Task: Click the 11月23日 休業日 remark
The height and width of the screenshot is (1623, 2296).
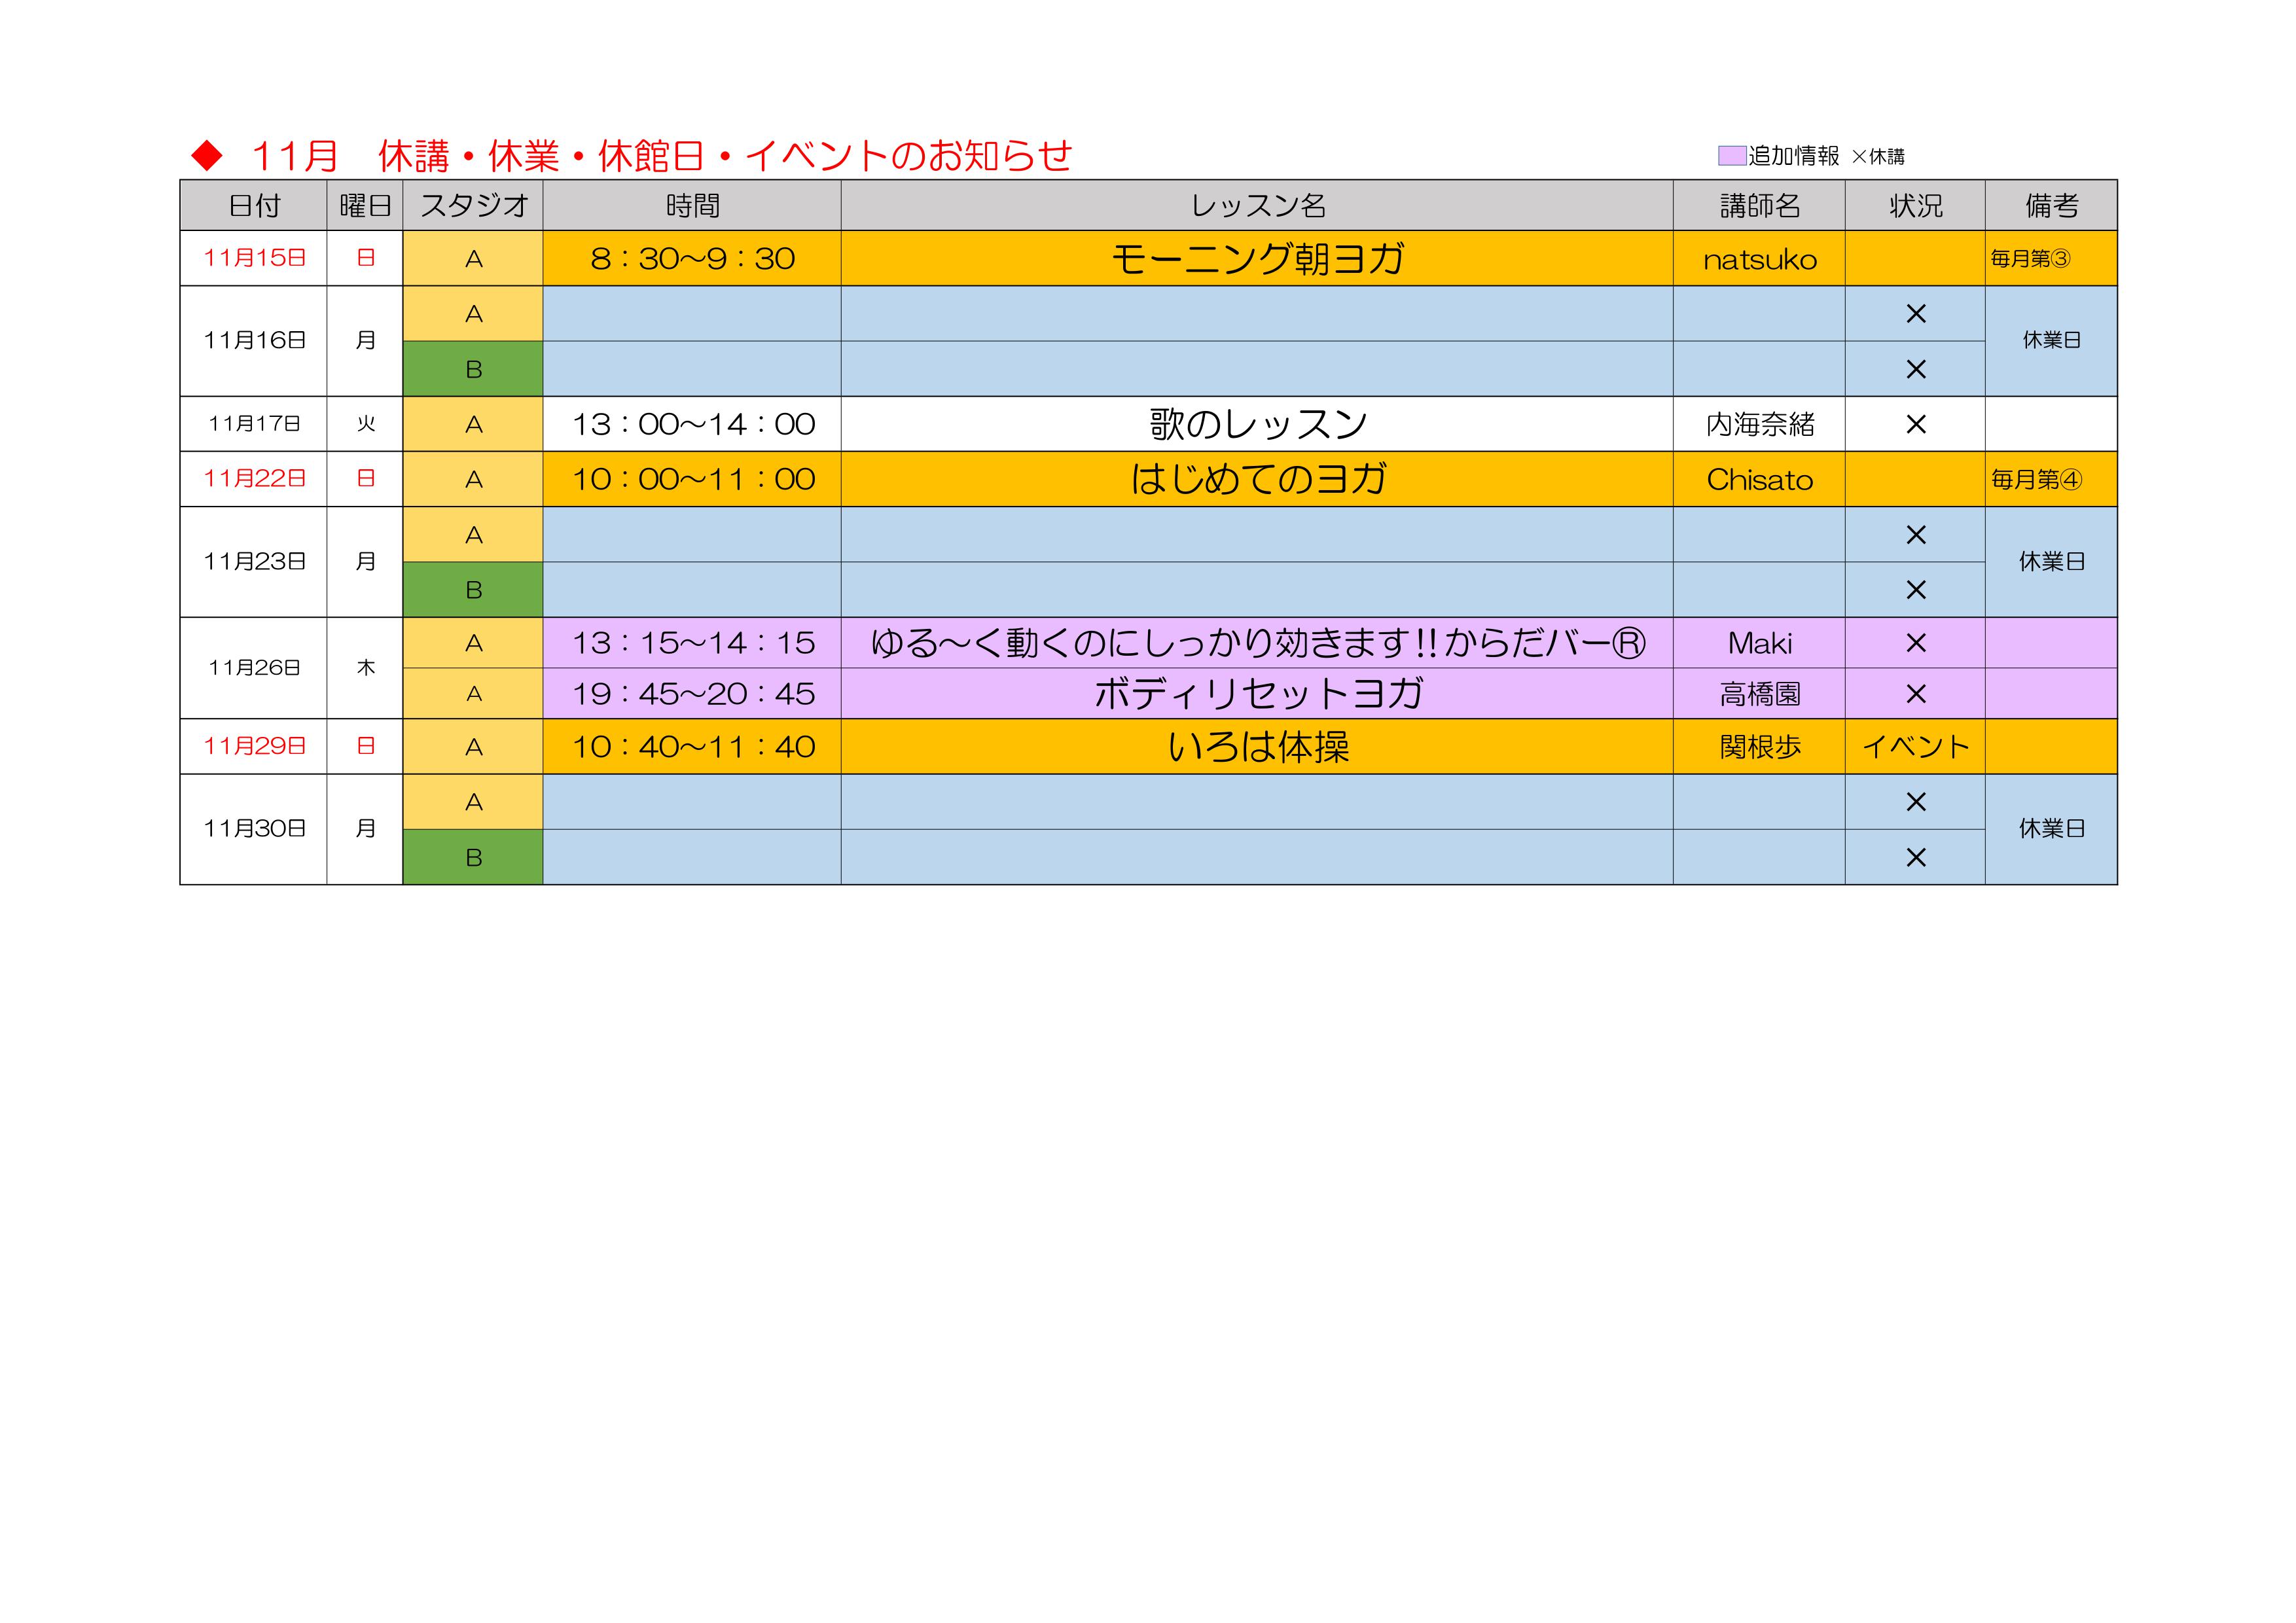Action: (x=2051, y=562)
